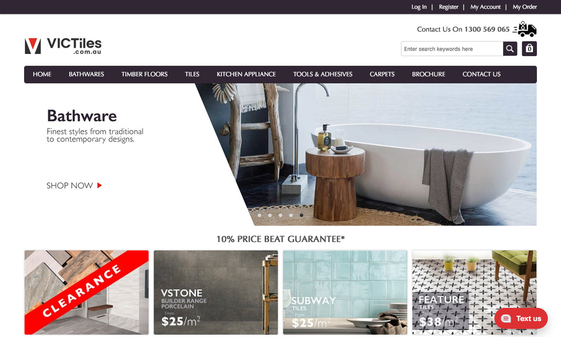The width and height of the screenshot is (561, 337).
Task: Open the Subway Tiles promo thumbnail
Action: pos(345,292)
